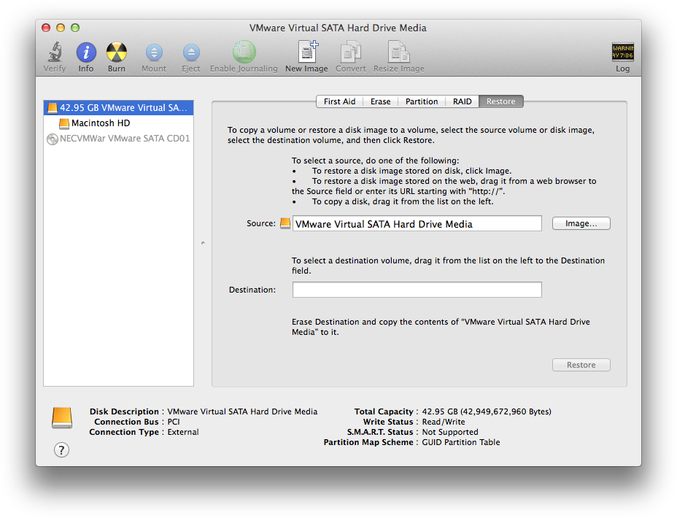Select the RAID tab
This screenshot has width=677, height=518.
click(462, 101)
